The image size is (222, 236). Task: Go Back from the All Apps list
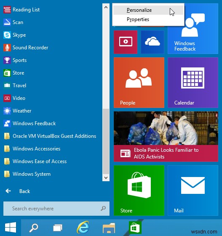click(18, 191)
